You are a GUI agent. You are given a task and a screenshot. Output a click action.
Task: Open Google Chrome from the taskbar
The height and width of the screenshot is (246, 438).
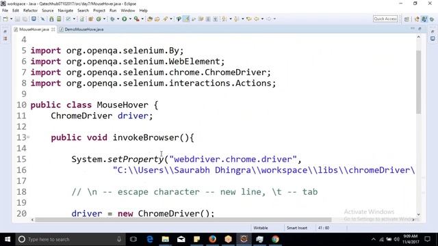[x=275, y=239]
